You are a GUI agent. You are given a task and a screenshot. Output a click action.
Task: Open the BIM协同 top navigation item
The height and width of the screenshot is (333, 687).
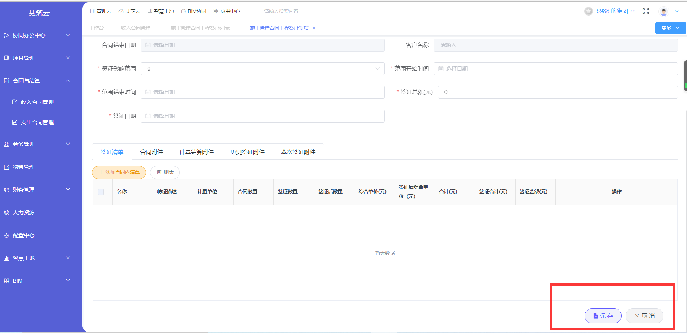point(193,11)
